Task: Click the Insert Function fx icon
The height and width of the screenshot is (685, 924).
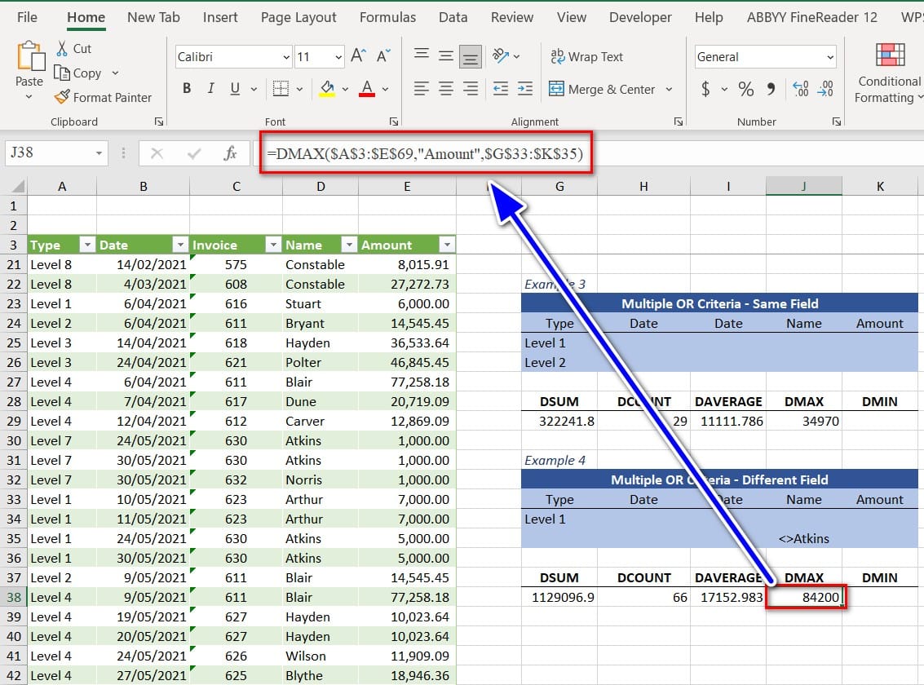Action: (x=231, y=152)
